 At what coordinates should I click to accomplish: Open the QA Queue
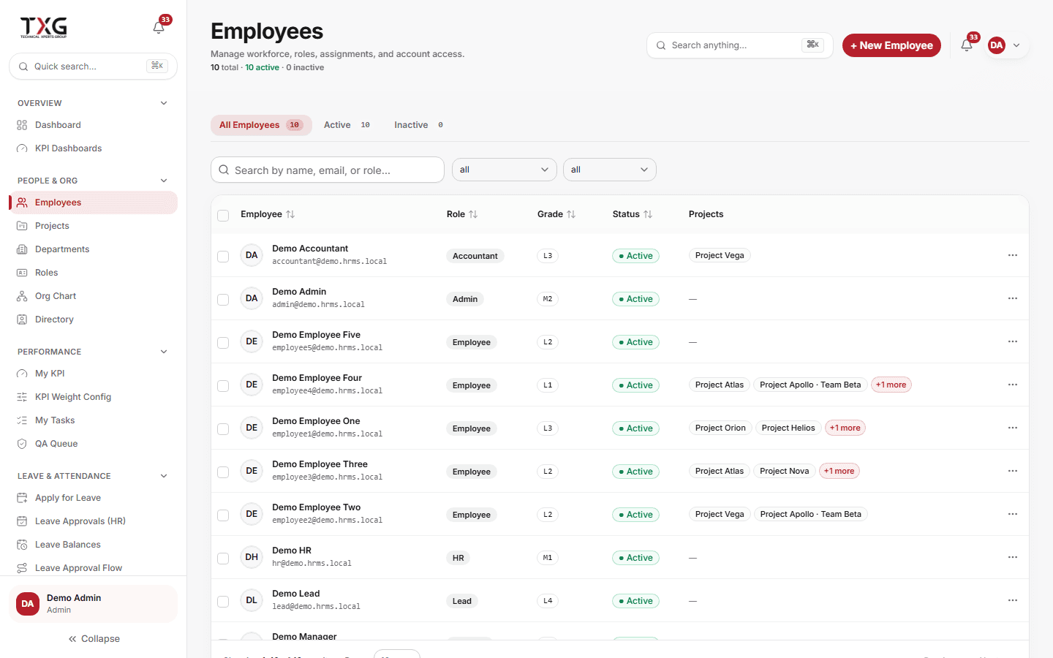coord(93,444)
